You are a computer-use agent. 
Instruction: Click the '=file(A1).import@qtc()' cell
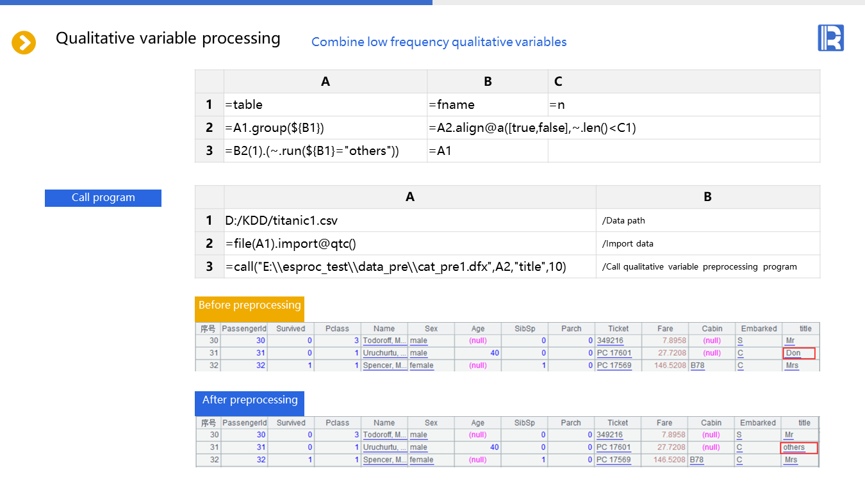[x=409, y=243]
